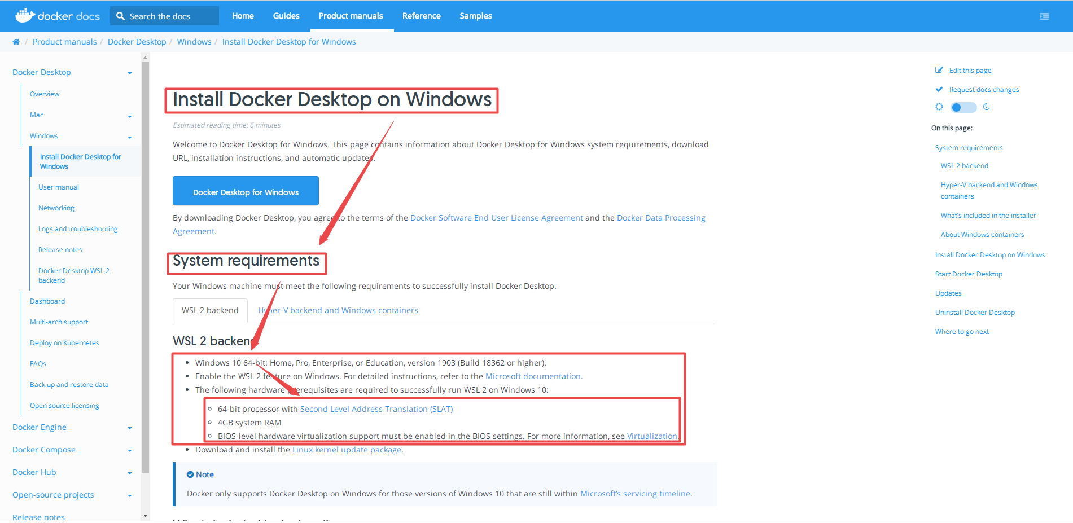This screenshot has height=523, width=1073.
Task: Click the home breadcrumb icon
Action: (16, 41)
